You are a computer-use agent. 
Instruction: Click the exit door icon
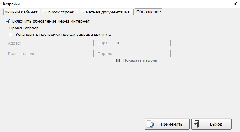[x=197, y=124]
